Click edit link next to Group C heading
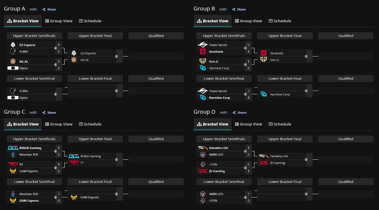The image size is (379, 210). coord(33,112)
